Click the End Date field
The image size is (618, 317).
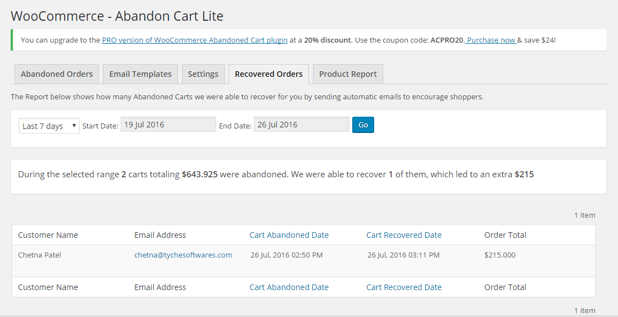click(x=301, y=125)
